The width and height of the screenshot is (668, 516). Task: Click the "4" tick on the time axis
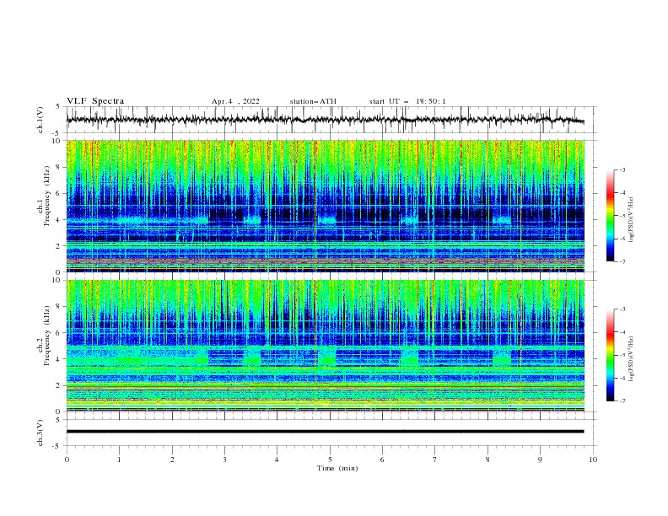(x=277, y=460)
